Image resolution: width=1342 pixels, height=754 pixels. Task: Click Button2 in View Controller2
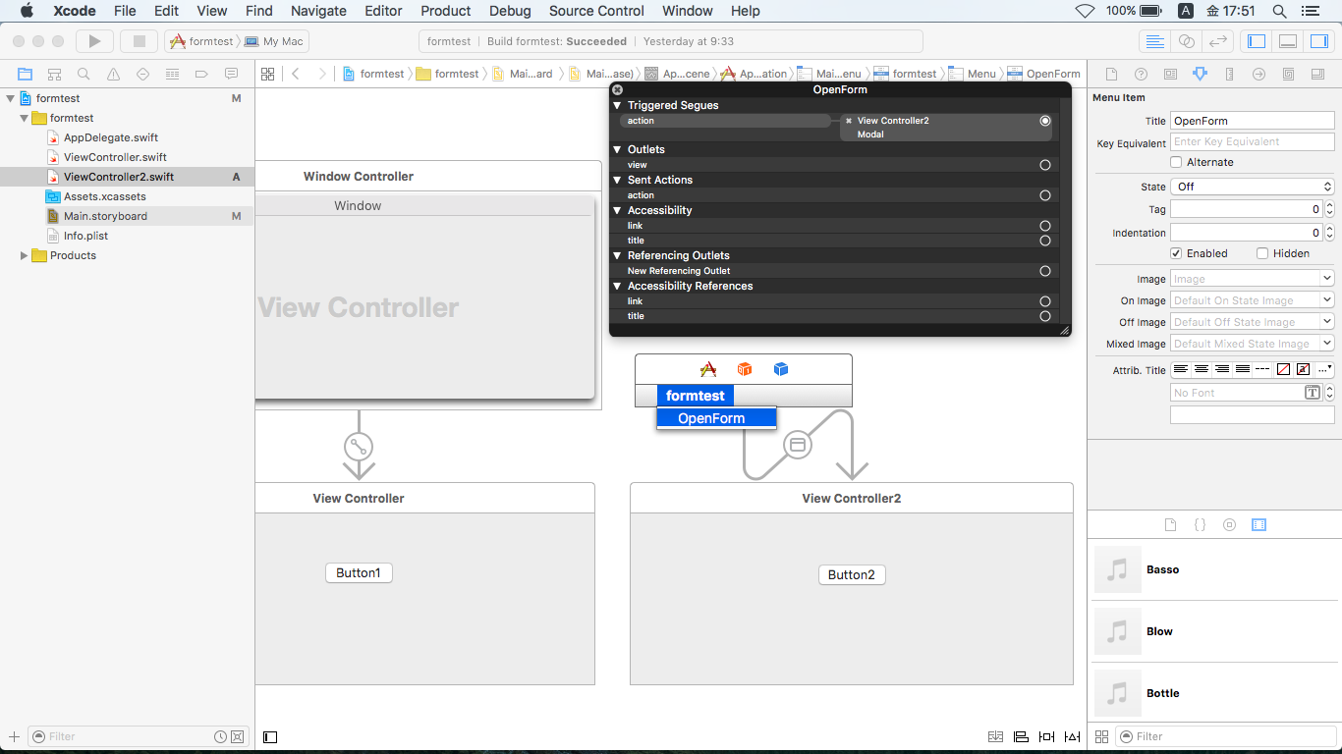click(x=851, y=574)
